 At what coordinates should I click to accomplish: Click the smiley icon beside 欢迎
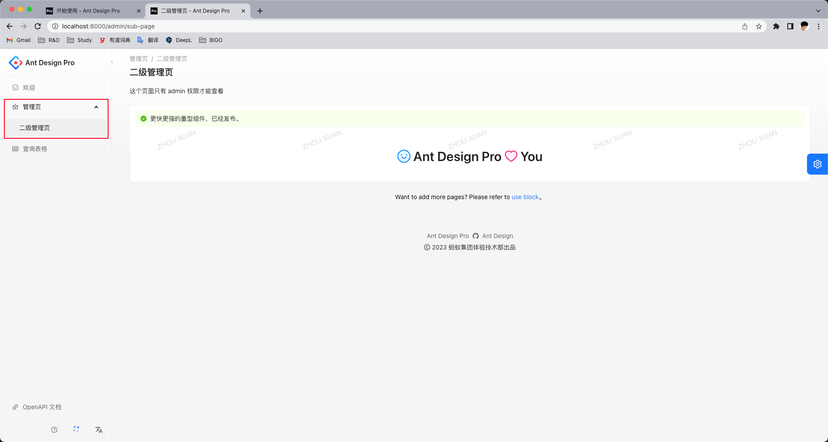pyautogui.click(x=15, y=88)
